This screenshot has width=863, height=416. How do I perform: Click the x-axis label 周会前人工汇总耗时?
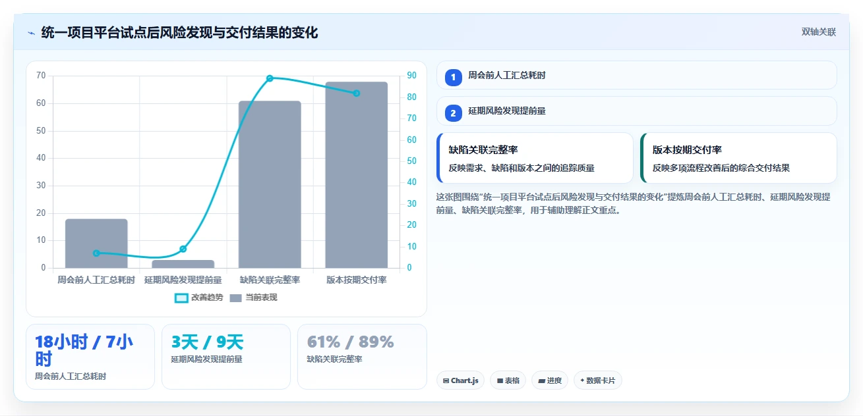click(x=96, y=280)
